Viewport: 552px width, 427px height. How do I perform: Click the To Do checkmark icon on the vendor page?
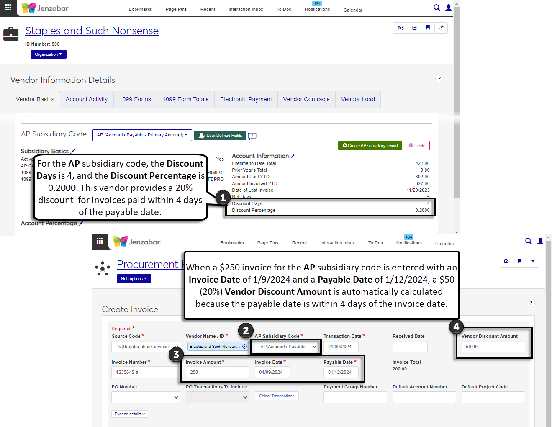coord(414,28)
